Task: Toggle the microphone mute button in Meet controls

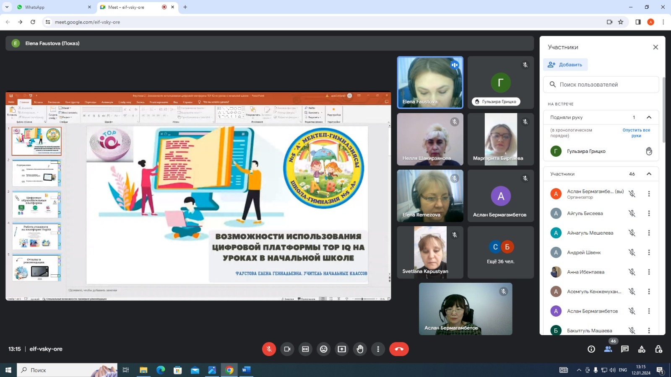Action: tap(269, 349)
